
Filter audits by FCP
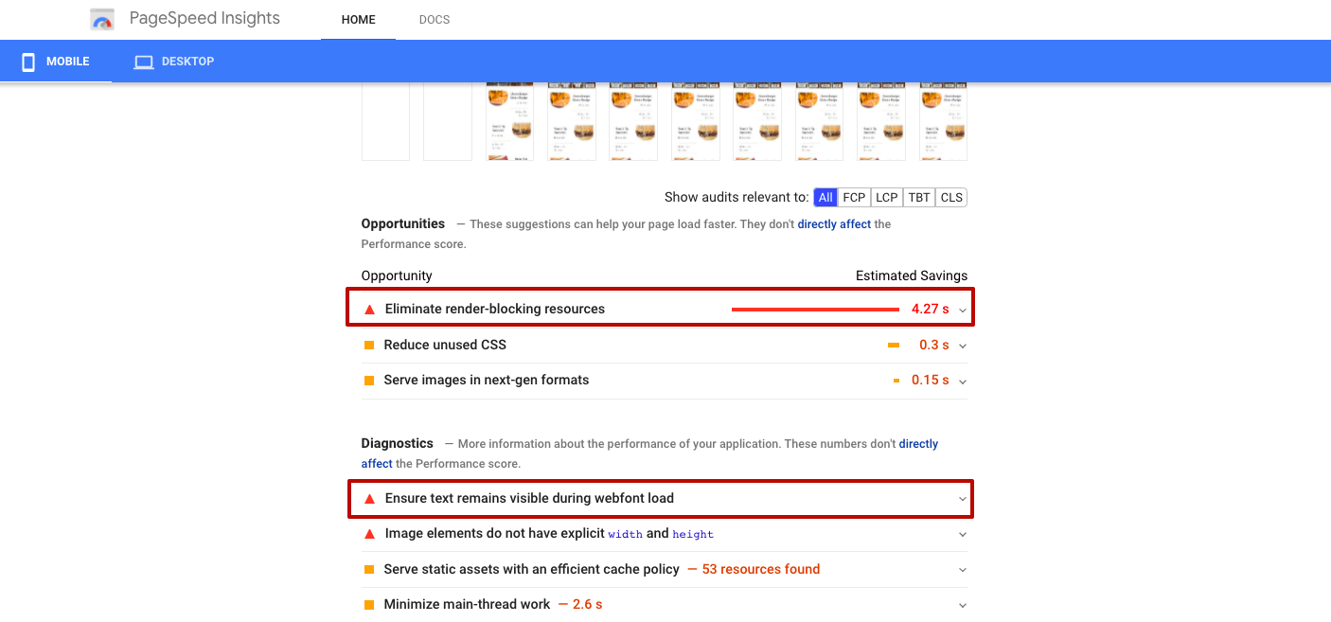click(x=854, y=198)
